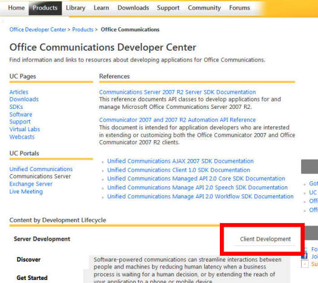Image resolution: width=318 pixels, height=283 pixels.
Task: Click the Office Communications Developer Center heading
Action: tap(103, 47)
